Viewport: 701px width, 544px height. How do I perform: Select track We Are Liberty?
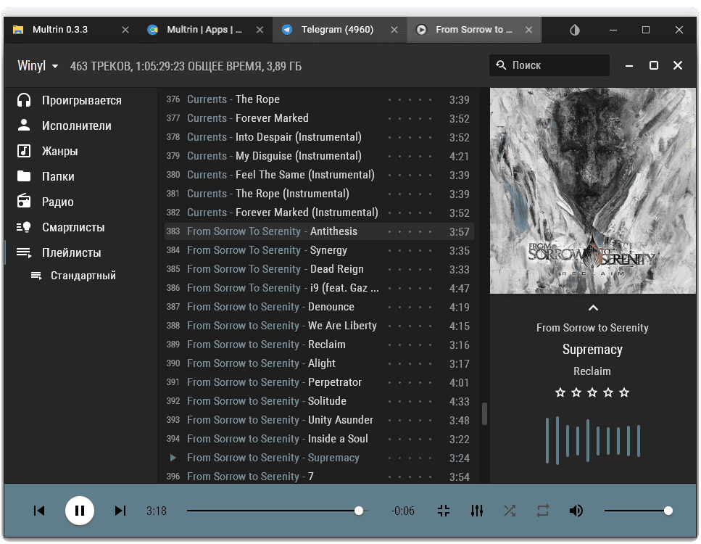click(319, 325)
